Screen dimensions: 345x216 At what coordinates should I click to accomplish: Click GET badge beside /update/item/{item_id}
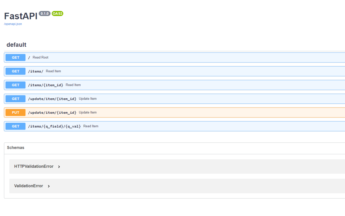point(15,99)
